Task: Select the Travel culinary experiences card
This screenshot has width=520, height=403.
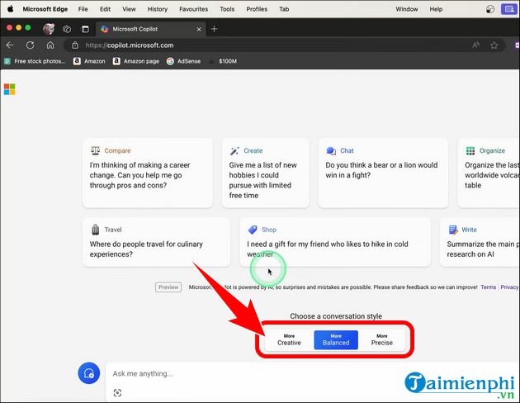Action: pos(156,242)
